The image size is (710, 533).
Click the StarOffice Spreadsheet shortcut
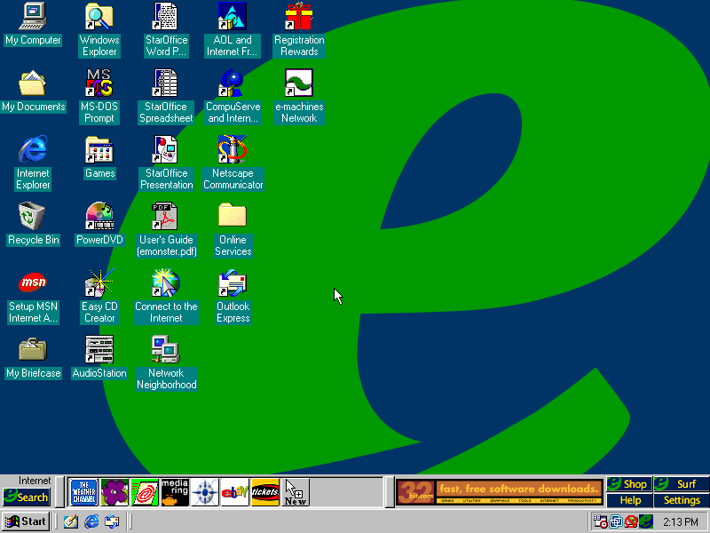click(x=166, y=84)
